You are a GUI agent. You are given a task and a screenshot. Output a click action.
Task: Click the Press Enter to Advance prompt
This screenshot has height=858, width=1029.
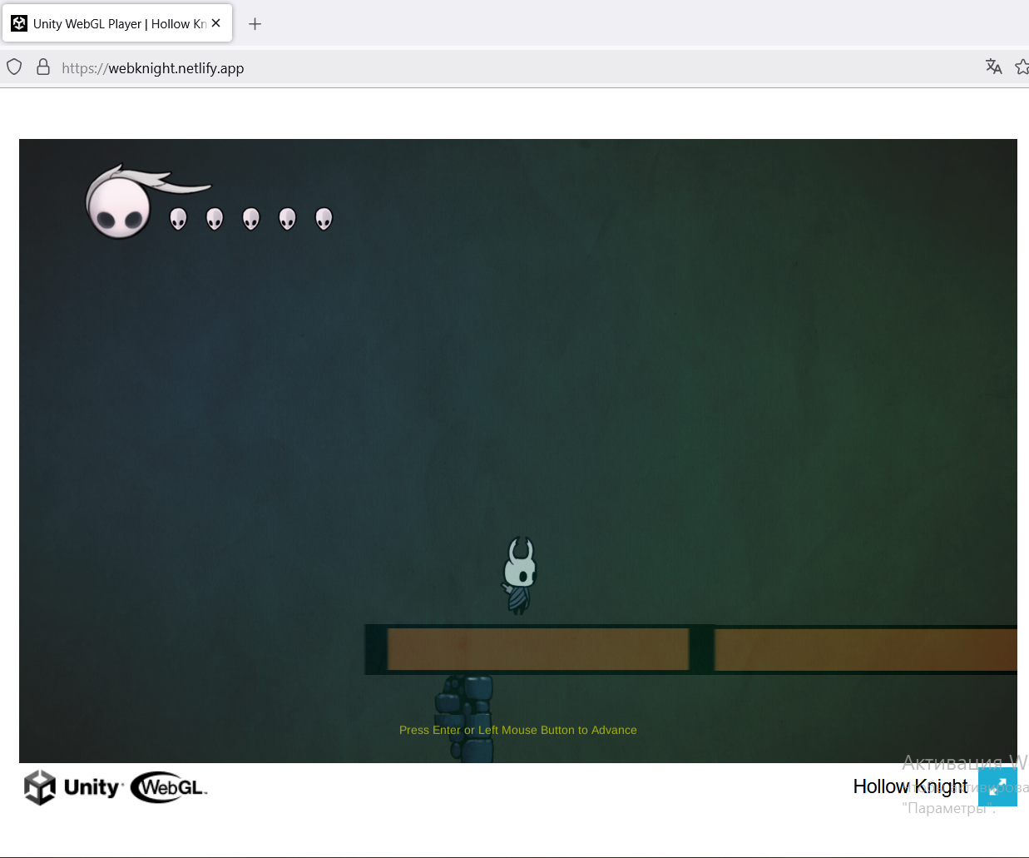coord(517,730)
